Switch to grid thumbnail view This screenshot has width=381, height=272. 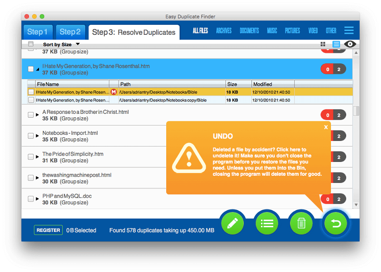tap(323, 44)
